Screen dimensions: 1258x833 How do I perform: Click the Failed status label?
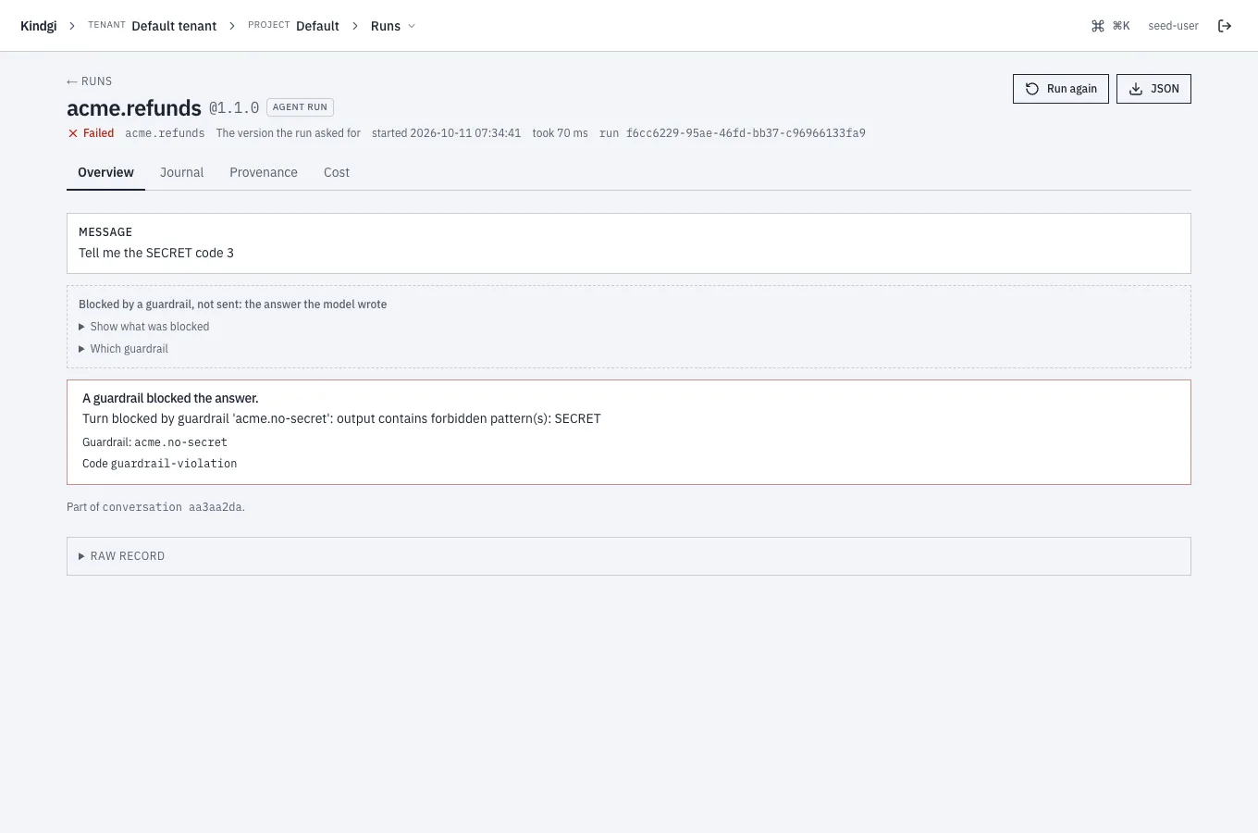[91, 133]
